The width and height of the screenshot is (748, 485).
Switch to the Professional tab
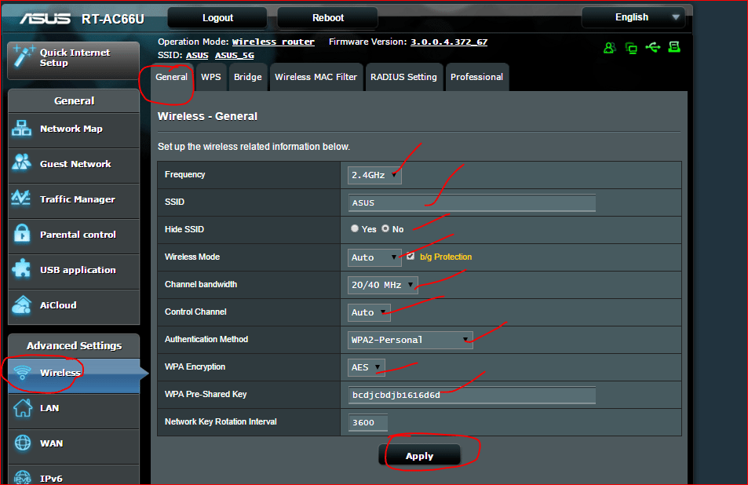[x=476, y=77]
